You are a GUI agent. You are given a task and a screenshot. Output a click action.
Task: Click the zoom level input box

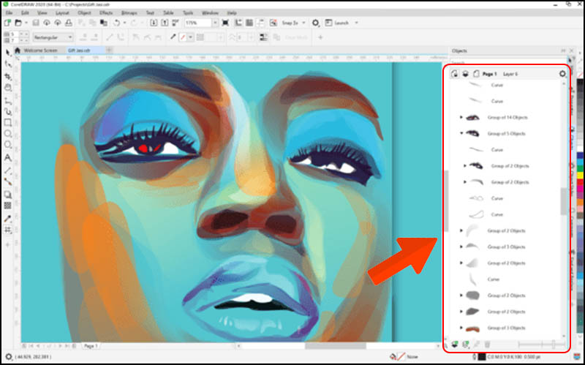[x=198, y=23]
